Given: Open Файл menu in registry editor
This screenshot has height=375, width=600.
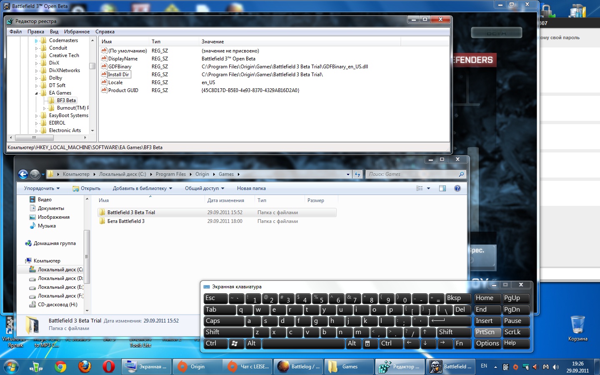Looking at the screenshot, I should tap(15, 32).
